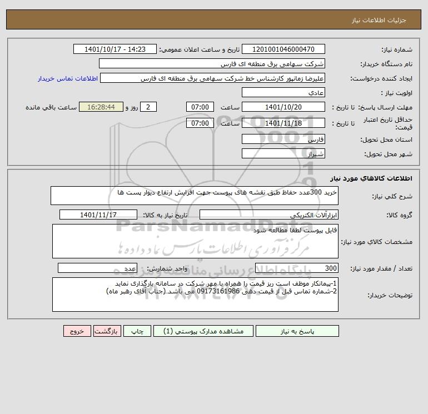
Task: Select the need number field 1201001046000470
Action: pos(283,49)
